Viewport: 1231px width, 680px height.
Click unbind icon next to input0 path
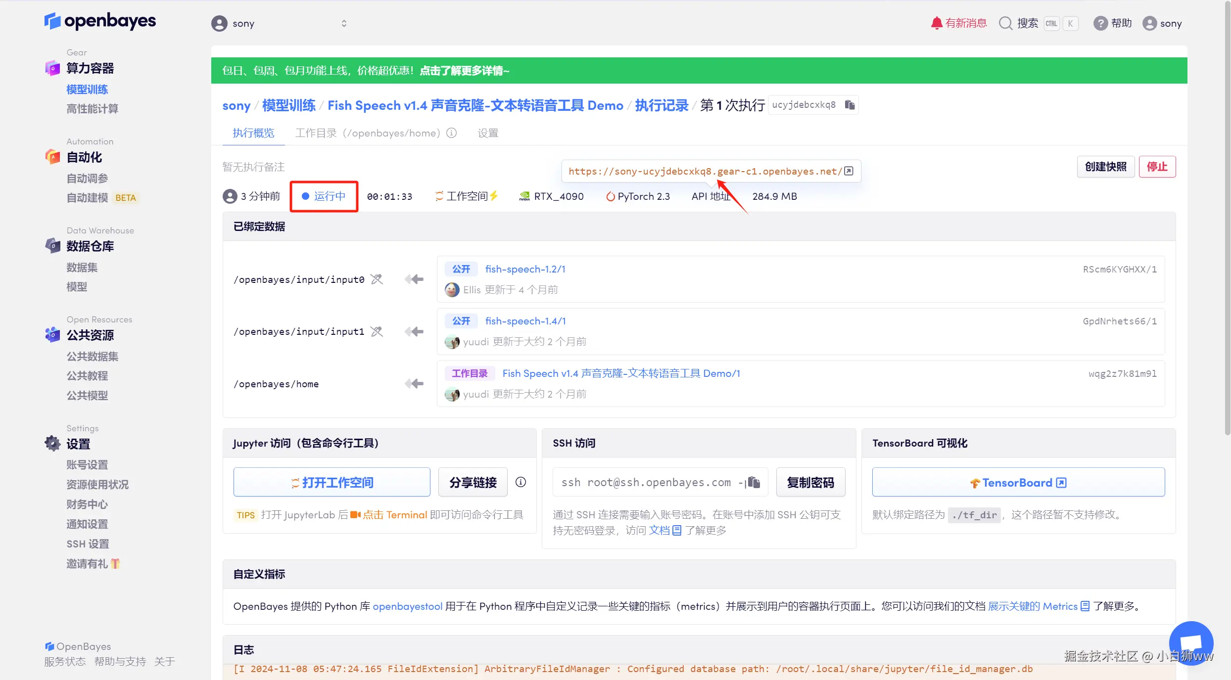pos(377,279)
